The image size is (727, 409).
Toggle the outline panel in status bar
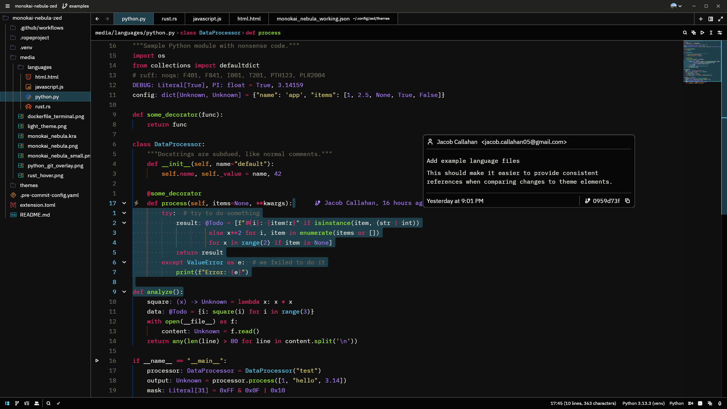click(x=27, y=403)
